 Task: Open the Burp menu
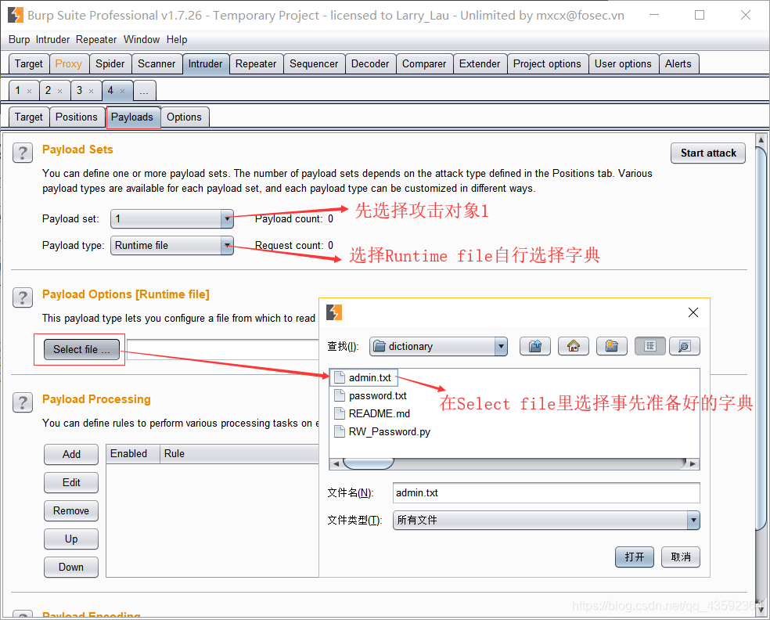[x=19, y=39]
